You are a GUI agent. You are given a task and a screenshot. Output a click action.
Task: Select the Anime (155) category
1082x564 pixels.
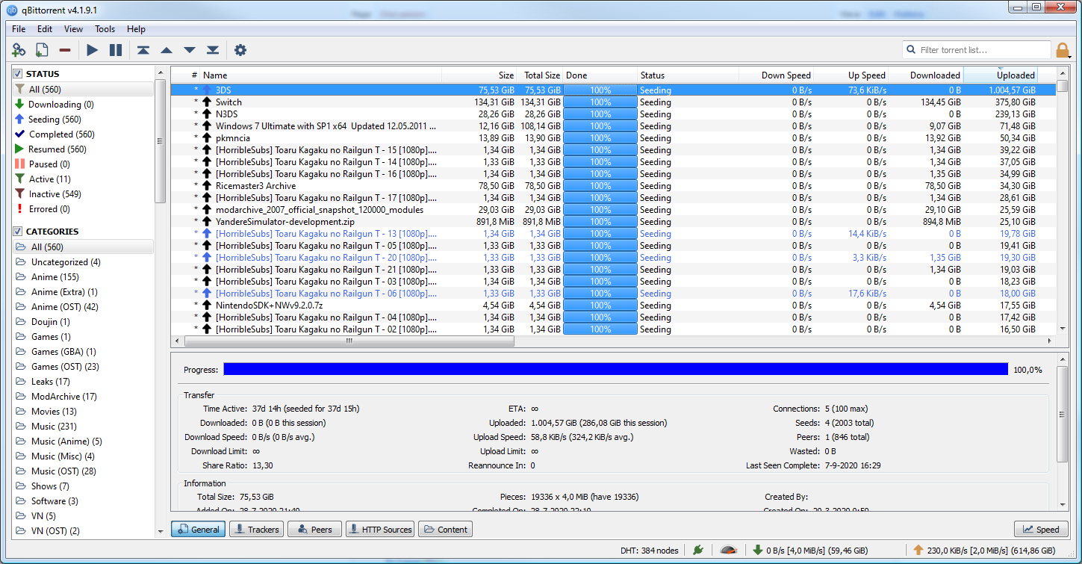(x=55, y=277)
